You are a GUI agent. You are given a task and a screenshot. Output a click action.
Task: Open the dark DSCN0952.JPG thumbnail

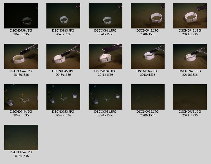tap(148, 97)
